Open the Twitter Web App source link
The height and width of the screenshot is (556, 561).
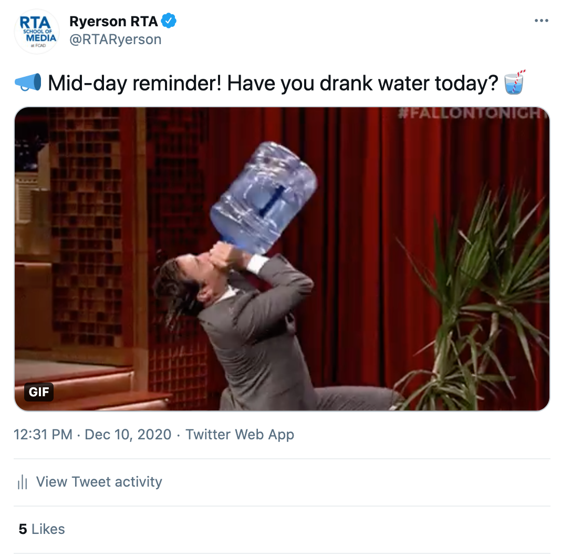240,435
